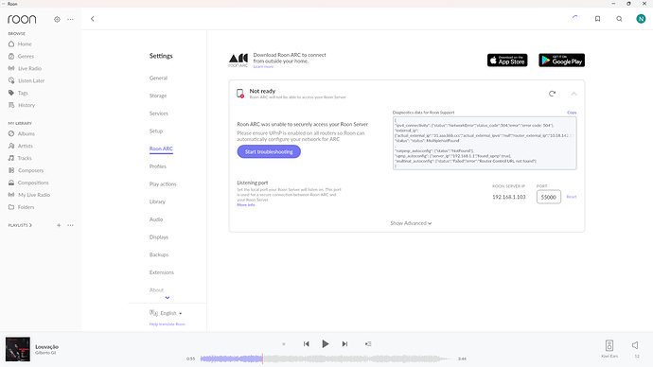Open About settings tab
Image resolution: width=653 pixels, height=367 pixels.
tap(156, 290)
